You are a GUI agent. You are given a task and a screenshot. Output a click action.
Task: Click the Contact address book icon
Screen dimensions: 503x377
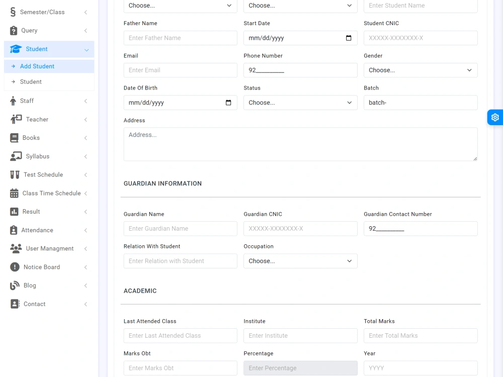coord(15,304)
